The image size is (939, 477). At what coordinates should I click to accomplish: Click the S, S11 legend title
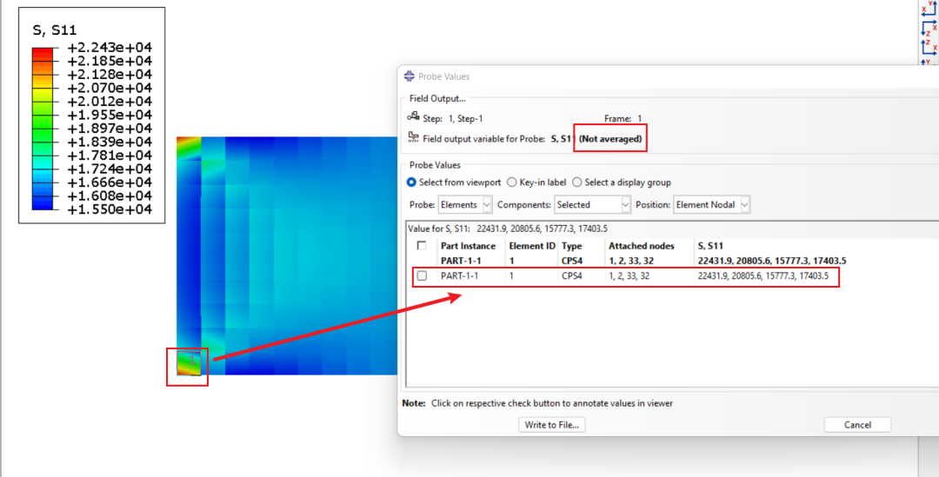coord(55,30)
